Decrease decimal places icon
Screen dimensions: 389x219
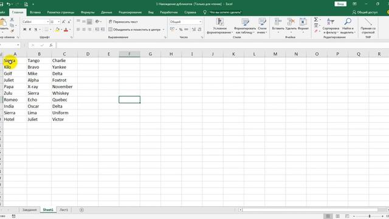(x=199, y=30)
